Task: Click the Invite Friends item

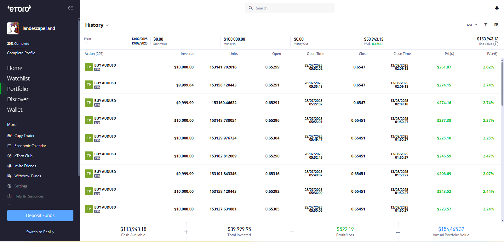Action: pyautogui.click(x=25, y=166)
